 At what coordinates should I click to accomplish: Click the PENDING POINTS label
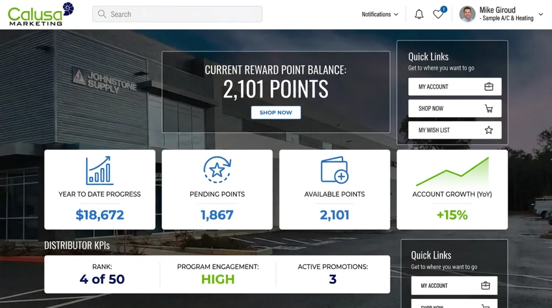point(217,194)
